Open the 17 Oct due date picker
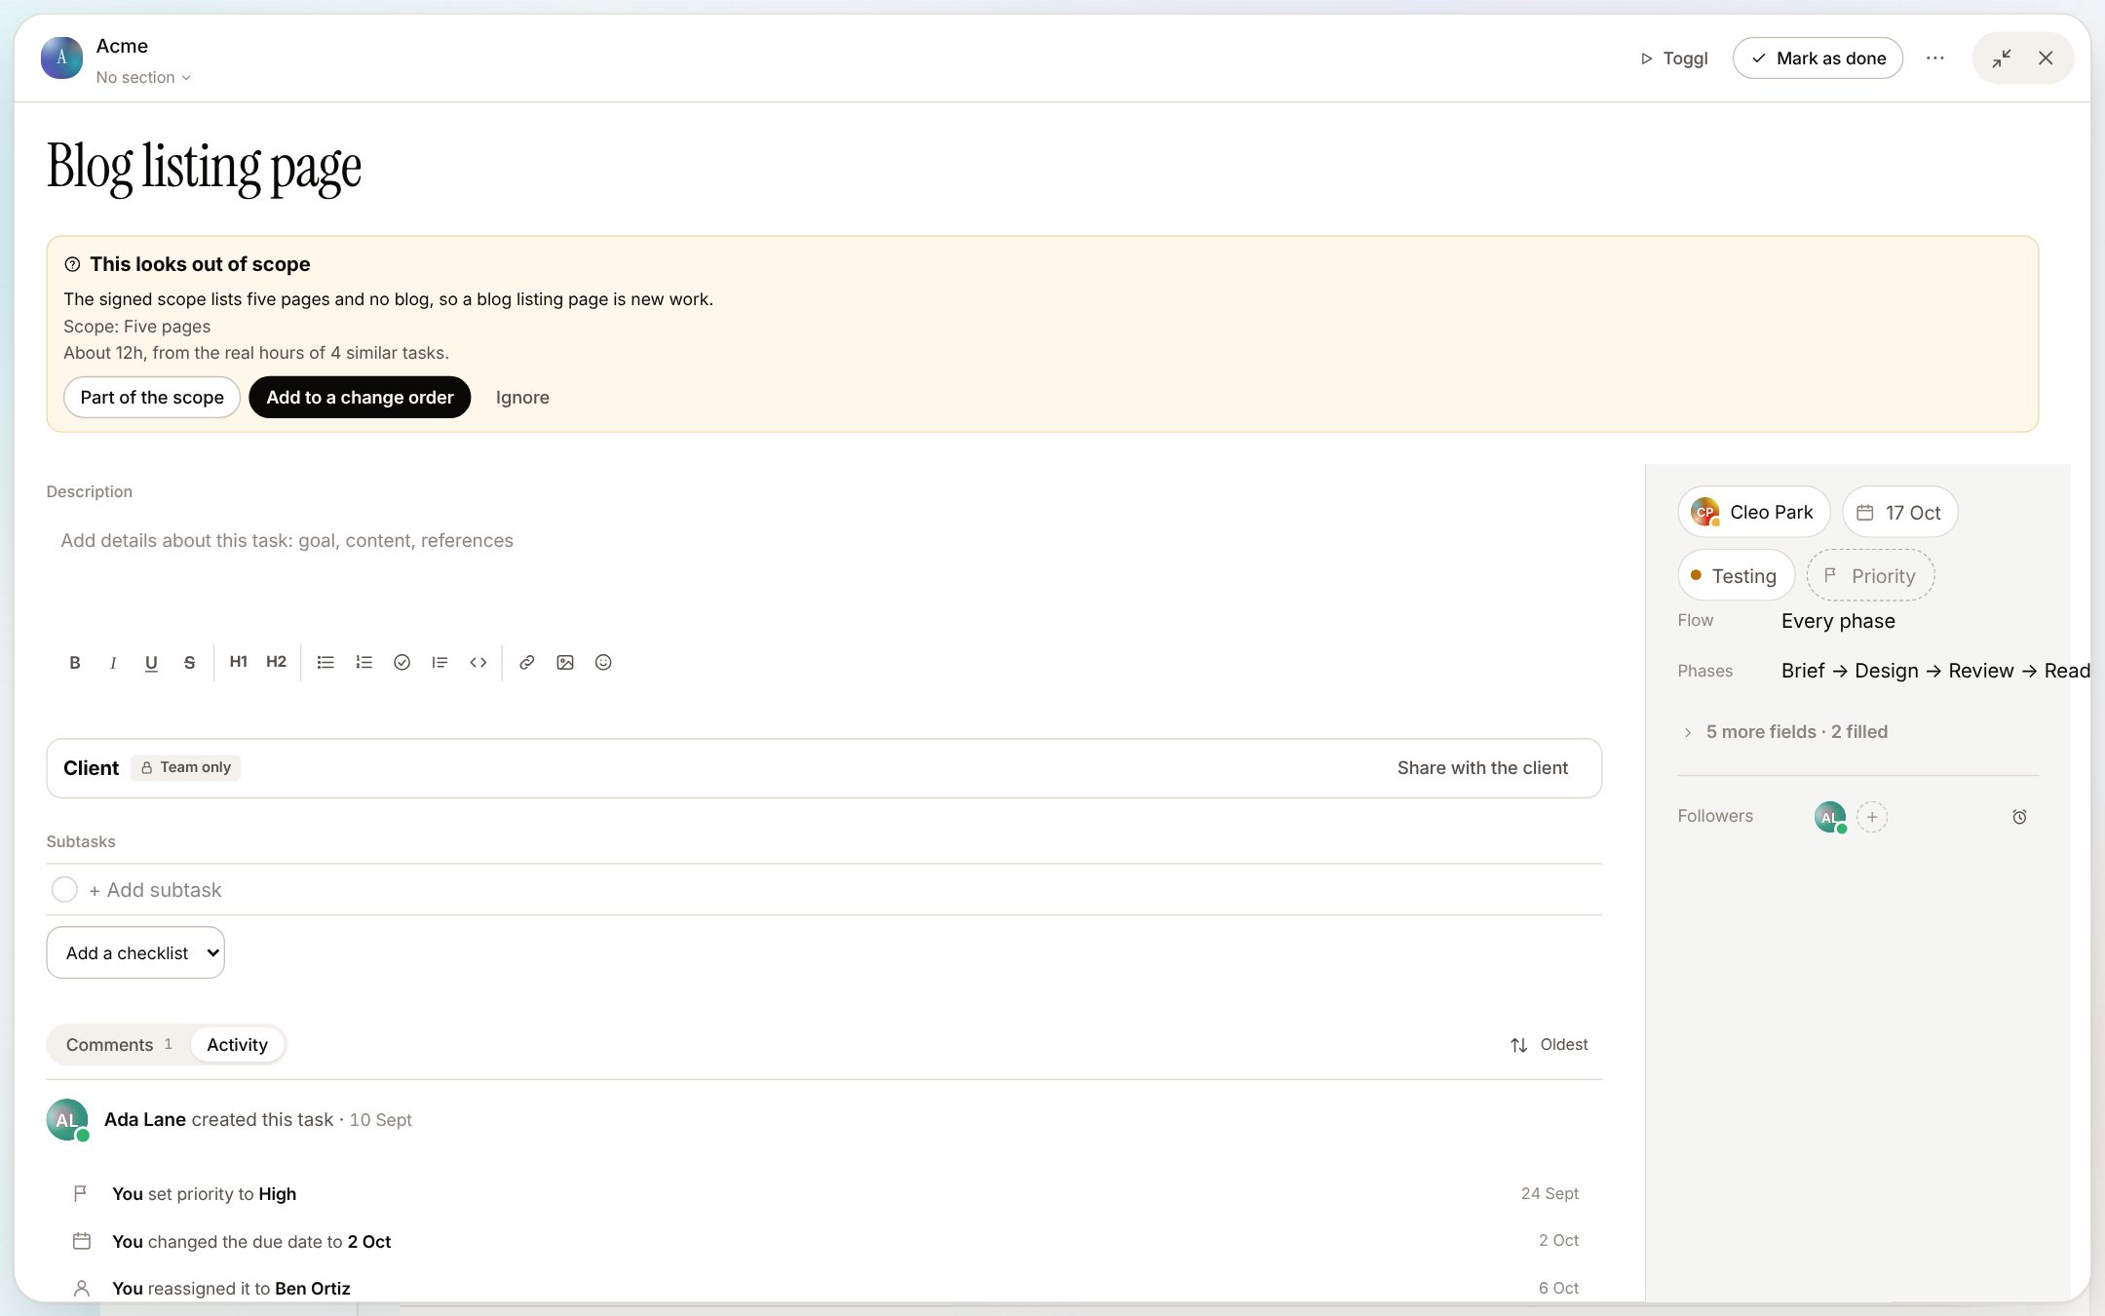Screen dimensions: 2105x1316 (1899, 513)
